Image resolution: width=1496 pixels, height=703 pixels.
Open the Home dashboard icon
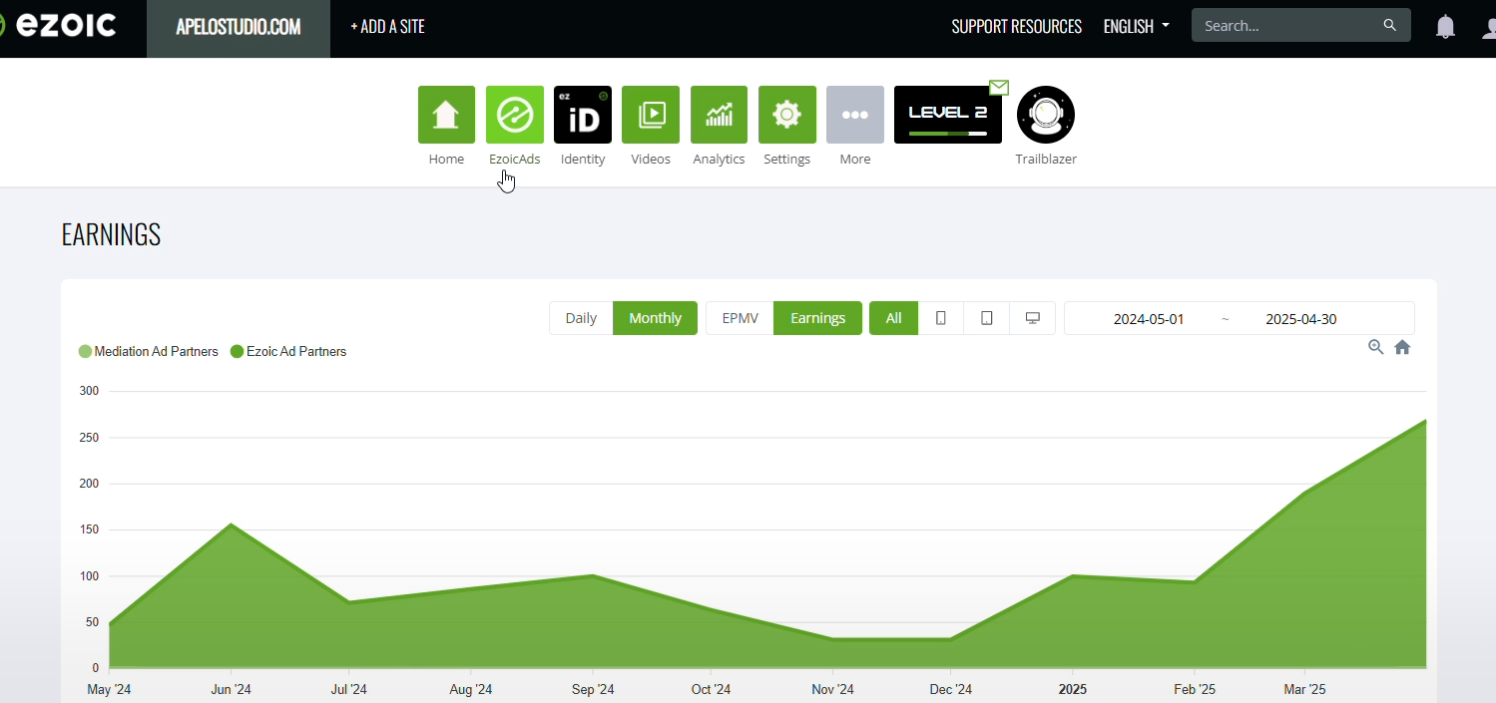[446, 115]
